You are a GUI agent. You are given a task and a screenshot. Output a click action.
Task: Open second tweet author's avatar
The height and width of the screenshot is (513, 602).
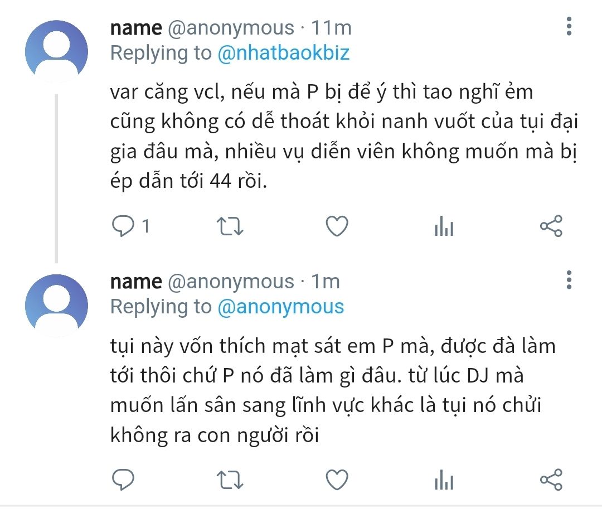(56, 305)
